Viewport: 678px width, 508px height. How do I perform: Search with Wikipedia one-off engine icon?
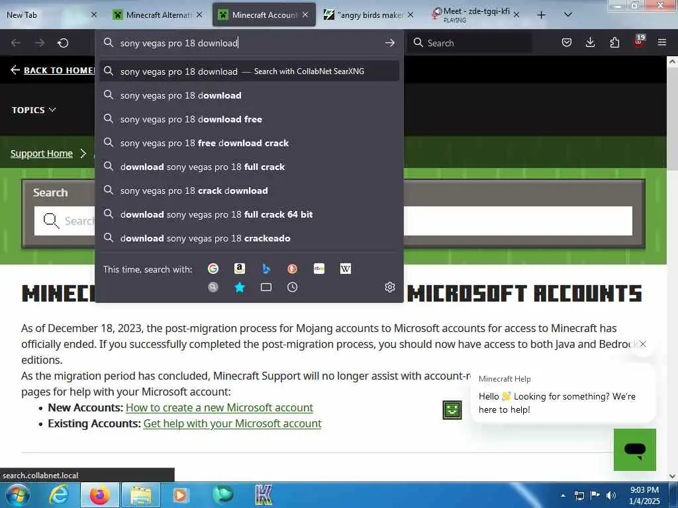[x=346, y=269]
